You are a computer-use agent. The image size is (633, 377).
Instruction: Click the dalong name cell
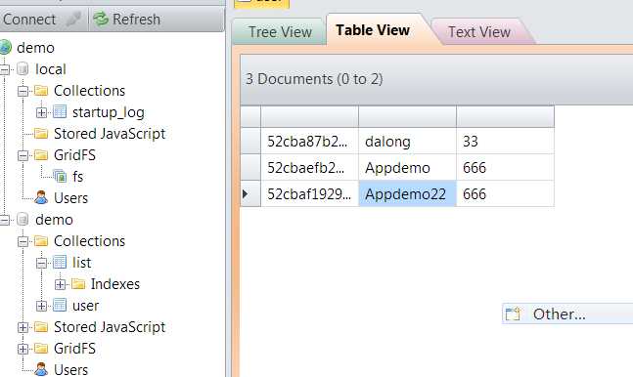[407, 141]
